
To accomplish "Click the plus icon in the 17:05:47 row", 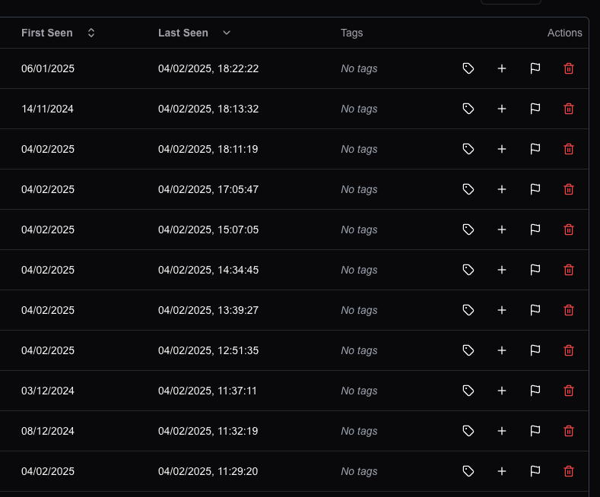I will click(502, 189).
